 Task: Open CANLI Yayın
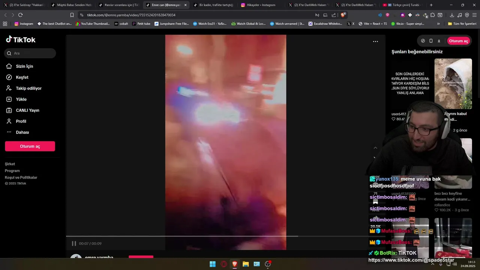(x=27, y=110)
